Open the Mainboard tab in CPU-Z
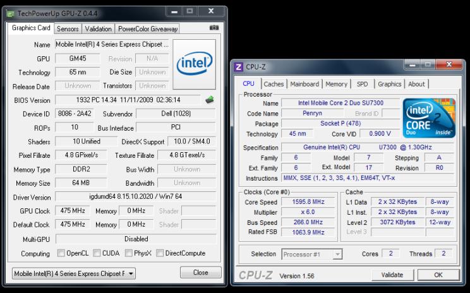Image resolution: width=470 pixels, height=293 pixels. tap(304, 84)
